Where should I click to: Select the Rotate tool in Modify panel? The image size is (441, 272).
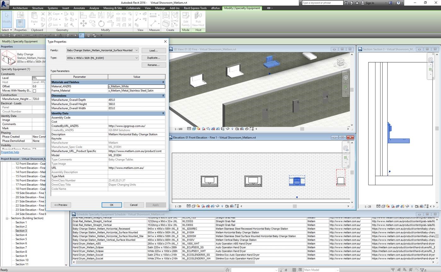101,23
